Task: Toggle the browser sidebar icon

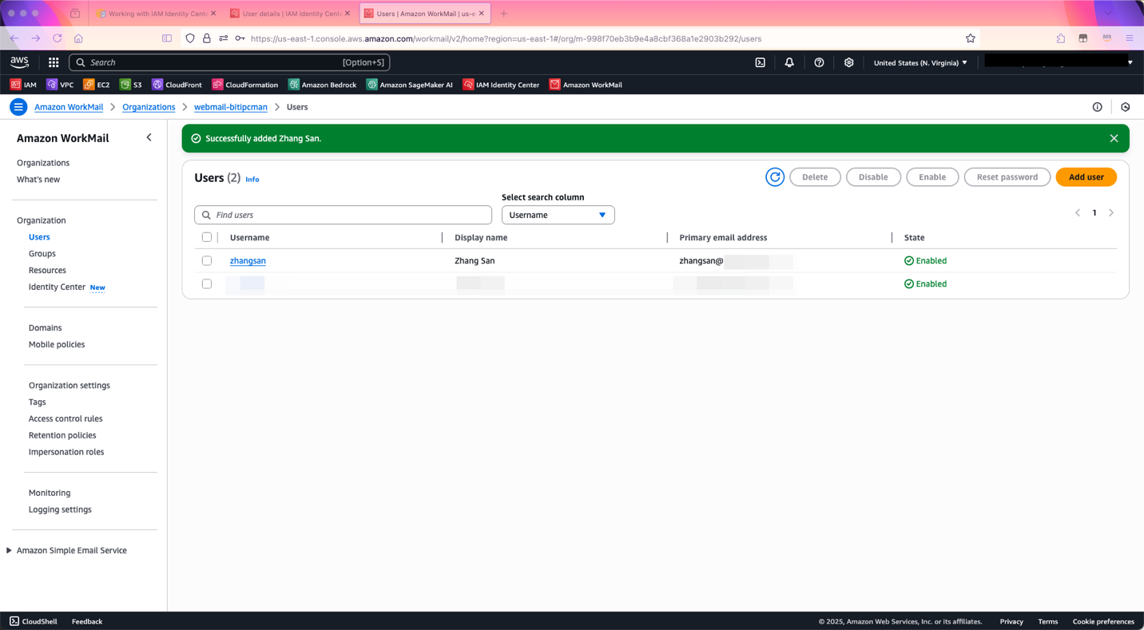Action: tap(167, 38)
